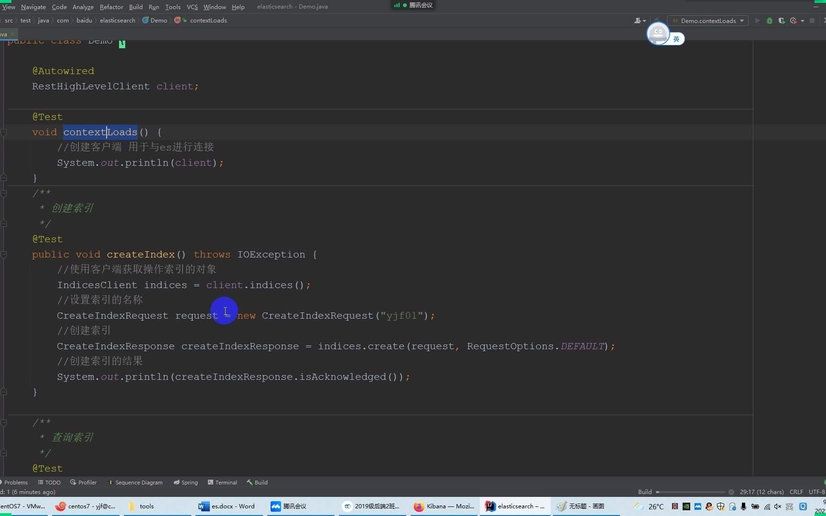Viewport: 826px width, 516px height.
Task: Click the weather 26°C taskbar widget
Action: coord(649,506)
